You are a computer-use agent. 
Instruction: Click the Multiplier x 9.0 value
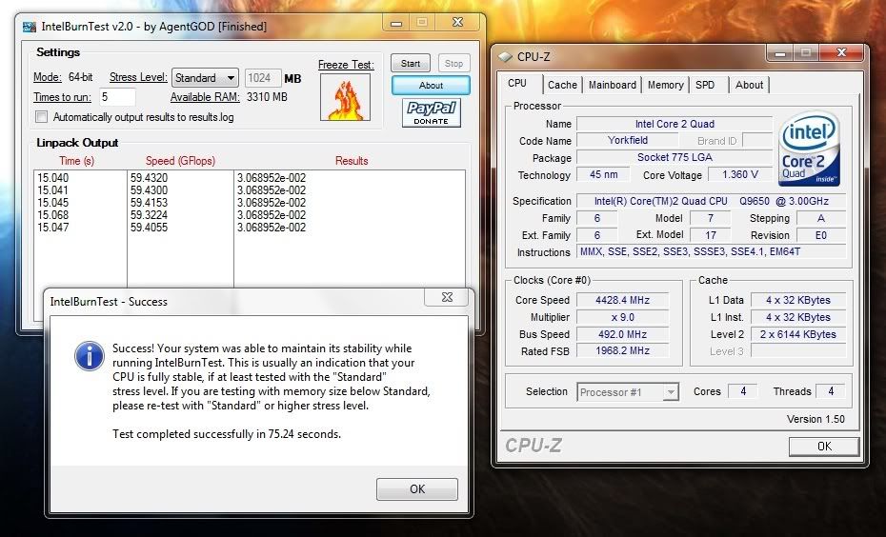pos(622,317)
